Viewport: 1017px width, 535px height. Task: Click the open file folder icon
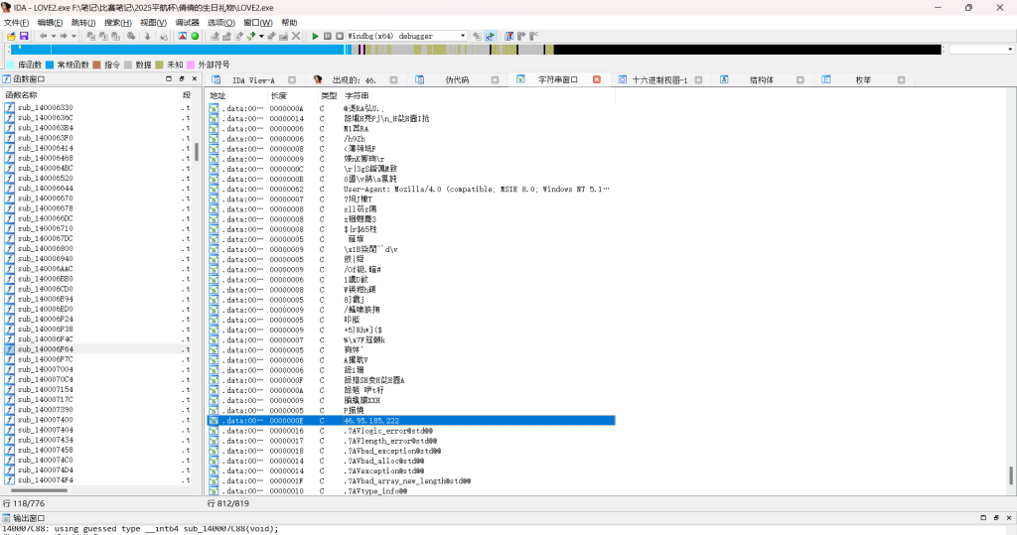coord(11,36)
